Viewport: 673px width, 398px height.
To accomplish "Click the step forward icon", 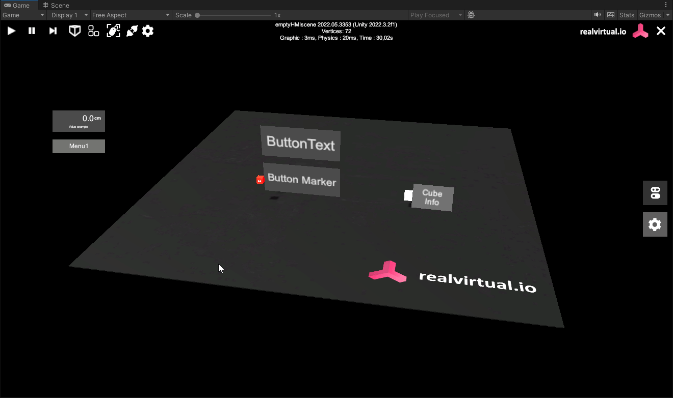I will 53,31.
